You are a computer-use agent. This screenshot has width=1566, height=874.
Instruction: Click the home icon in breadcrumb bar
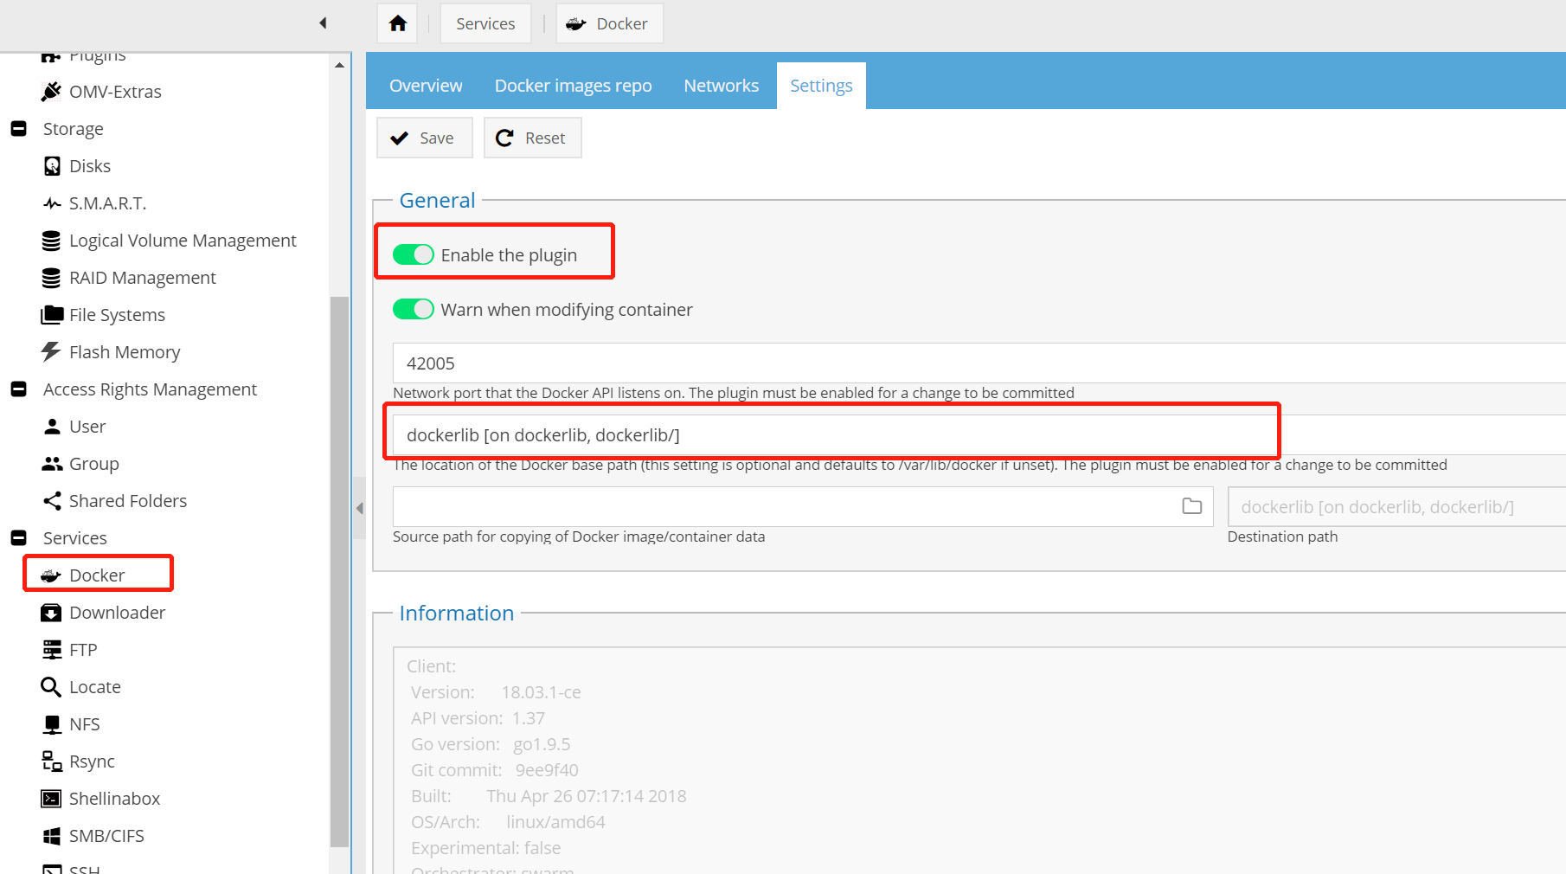[397, 23]
